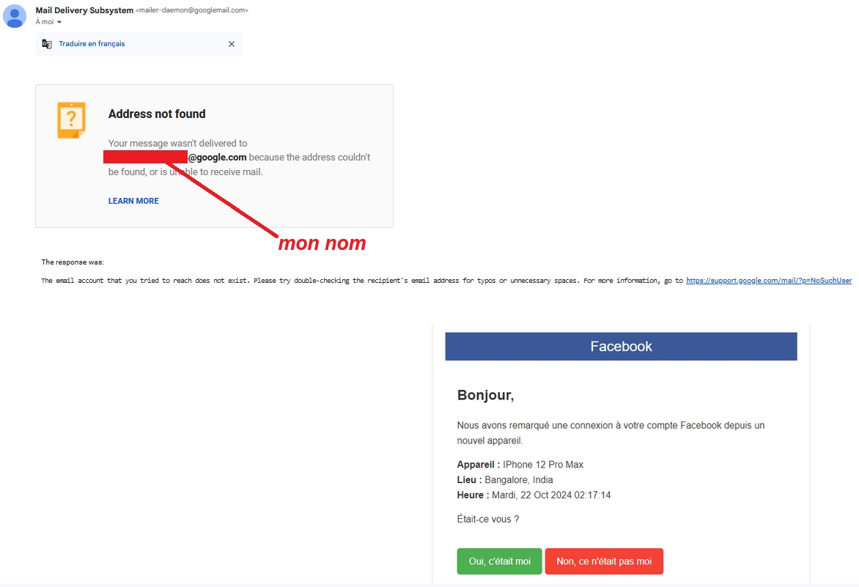Click 'Mail Delivery Subsystem' sender name

(x=84, y=10)
